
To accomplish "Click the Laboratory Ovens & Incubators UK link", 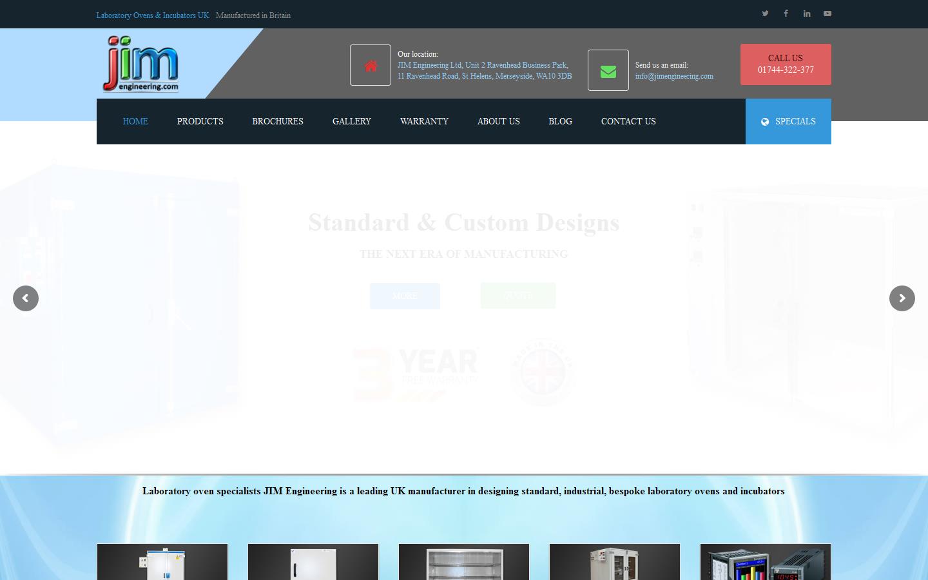I will [152, 15].
